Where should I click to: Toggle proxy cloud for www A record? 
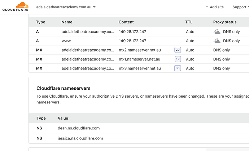[x=217, y=41]
